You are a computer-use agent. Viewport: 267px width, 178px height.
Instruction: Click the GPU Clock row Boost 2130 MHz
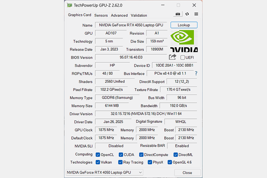[x=186, y=130]
